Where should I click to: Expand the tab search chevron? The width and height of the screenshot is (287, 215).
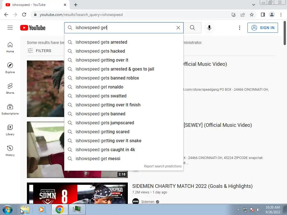click(x=253, y=5)
